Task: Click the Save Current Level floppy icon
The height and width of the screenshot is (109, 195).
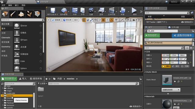Action: [53, 10]
